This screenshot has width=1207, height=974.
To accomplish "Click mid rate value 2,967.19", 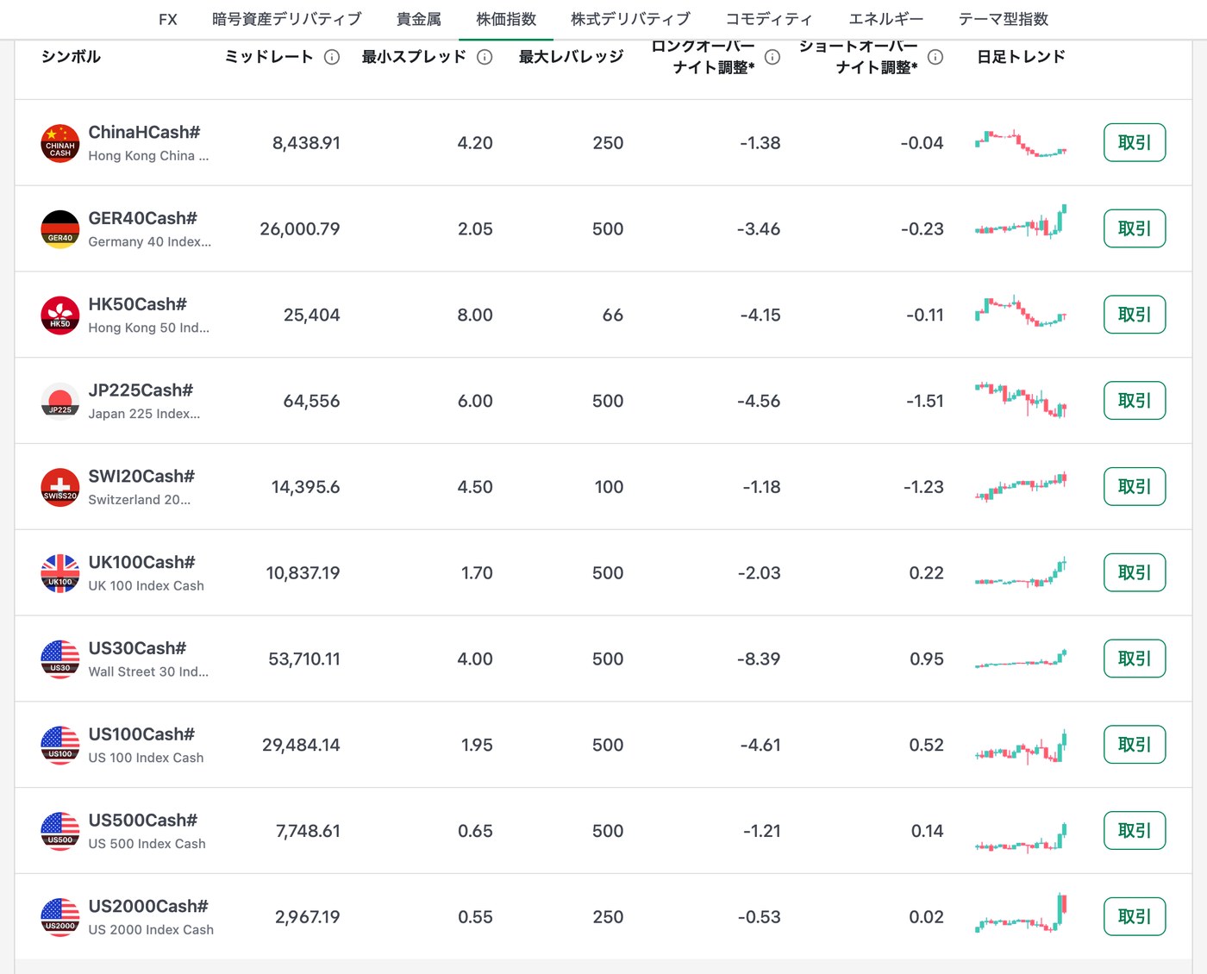I will pos(308,917).
